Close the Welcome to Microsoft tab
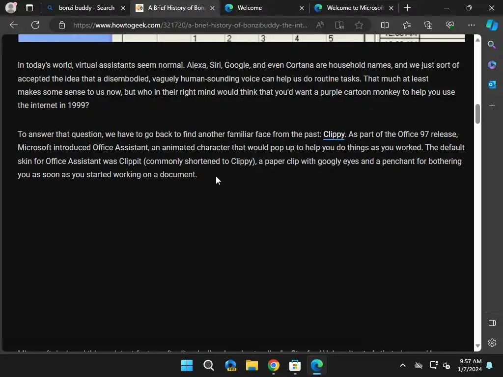The height and width of the screenshot is (377, 503). coord(391,8)
